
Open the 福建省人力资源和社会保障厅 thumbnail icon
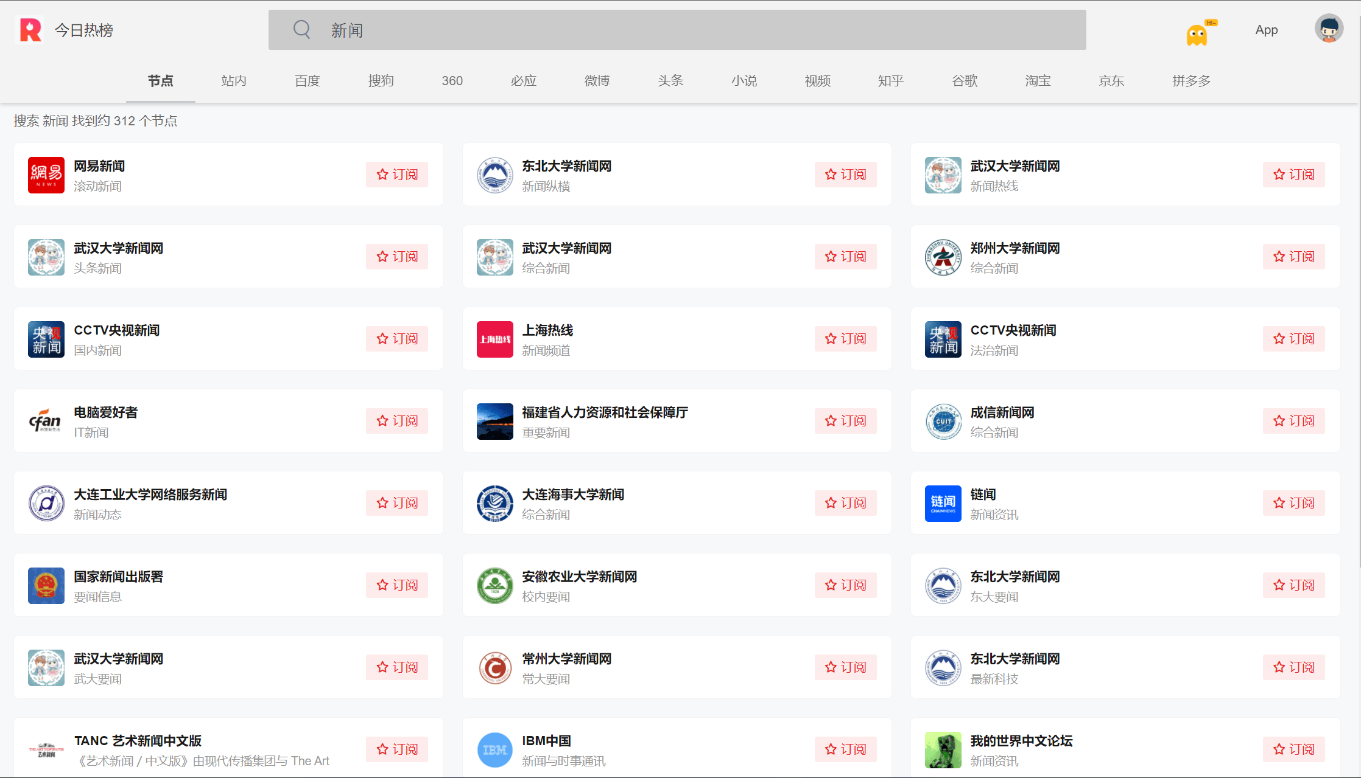coord(494,422)
